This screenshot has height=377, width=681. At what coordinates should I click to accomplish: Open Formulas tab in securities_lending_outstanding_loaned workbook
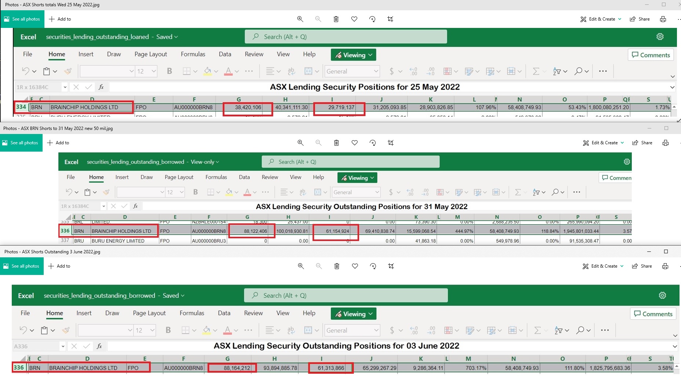193,54
